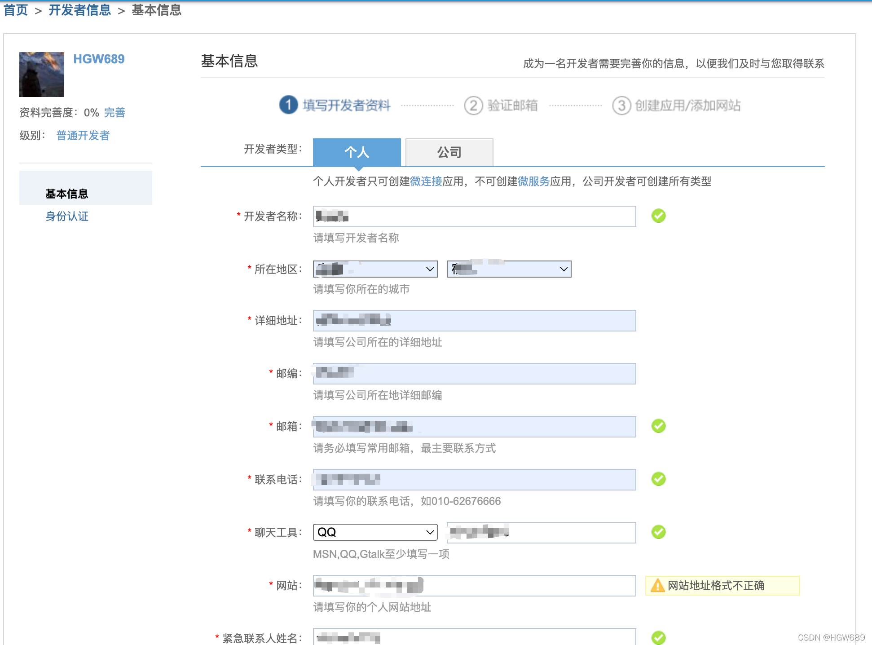Focus the 邮箱 input field
The height and width of the screenshot is (645, 872).
click(475, 427)
